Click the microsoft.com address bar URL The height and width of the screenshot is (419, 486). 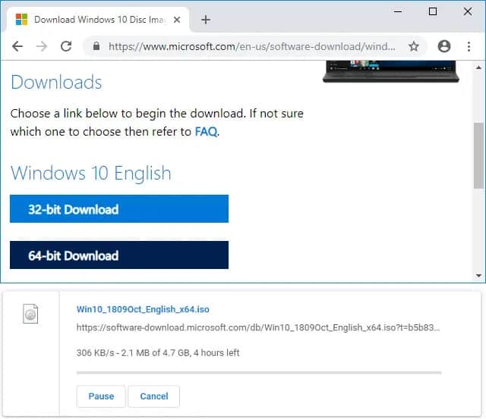(x=251, y=46)
